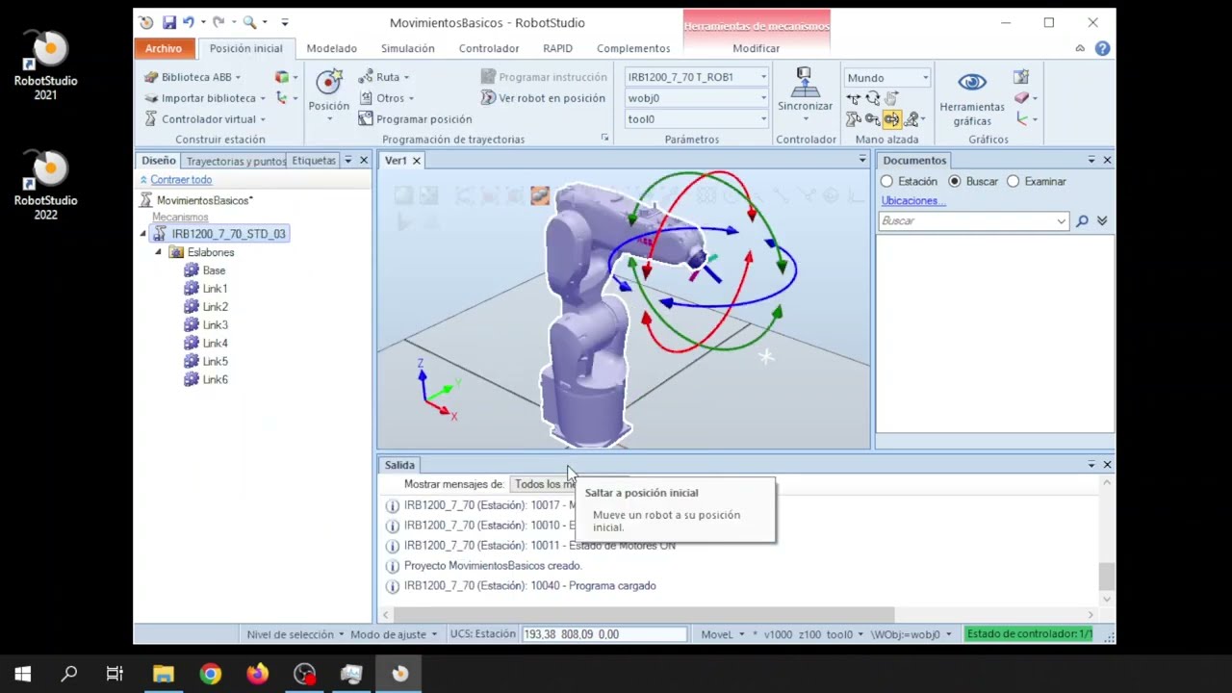
Task: Select the highlighted Jog Reorient tool
Action: click(891, 119)
